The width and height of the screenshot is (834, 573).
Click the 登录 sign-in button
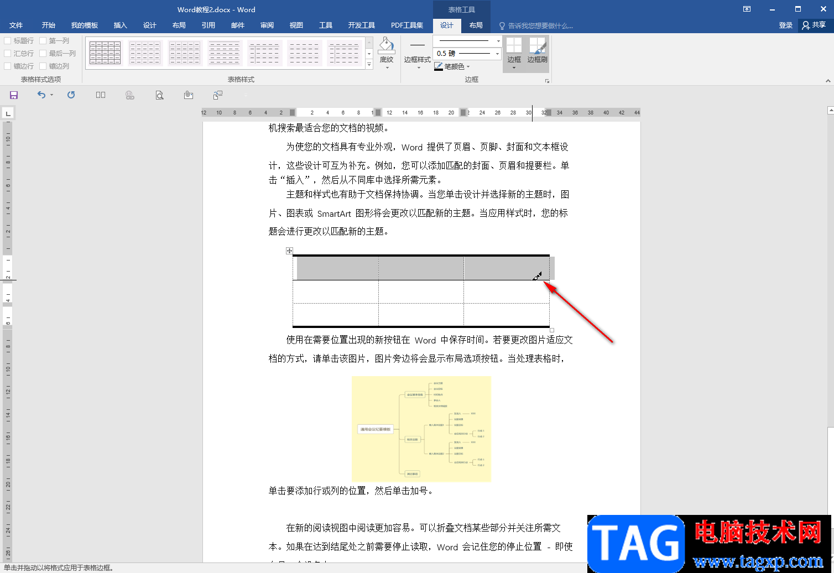point(786,25)
